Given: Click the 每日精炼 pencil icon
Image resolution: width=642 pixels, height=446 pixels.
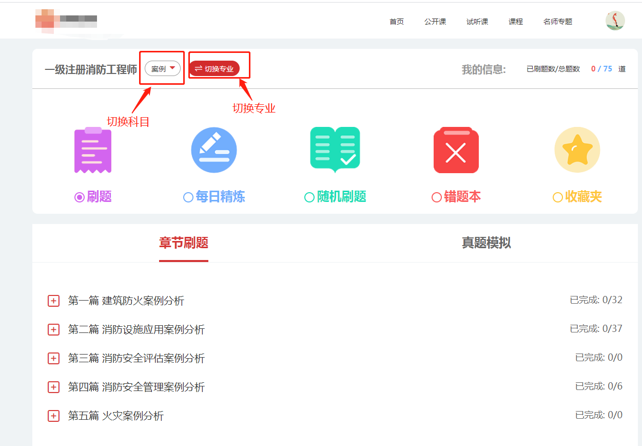Looking at the screenshot, I should pos(213,150).
